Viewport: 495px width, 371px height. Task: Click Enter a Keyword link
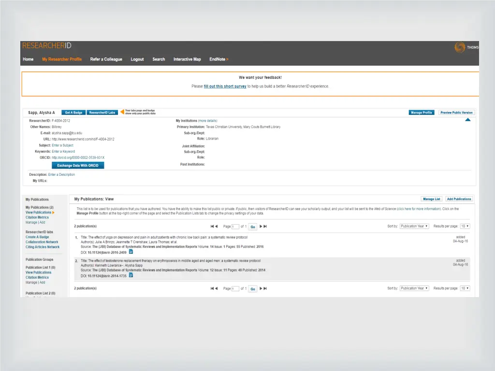pos(63,151)
